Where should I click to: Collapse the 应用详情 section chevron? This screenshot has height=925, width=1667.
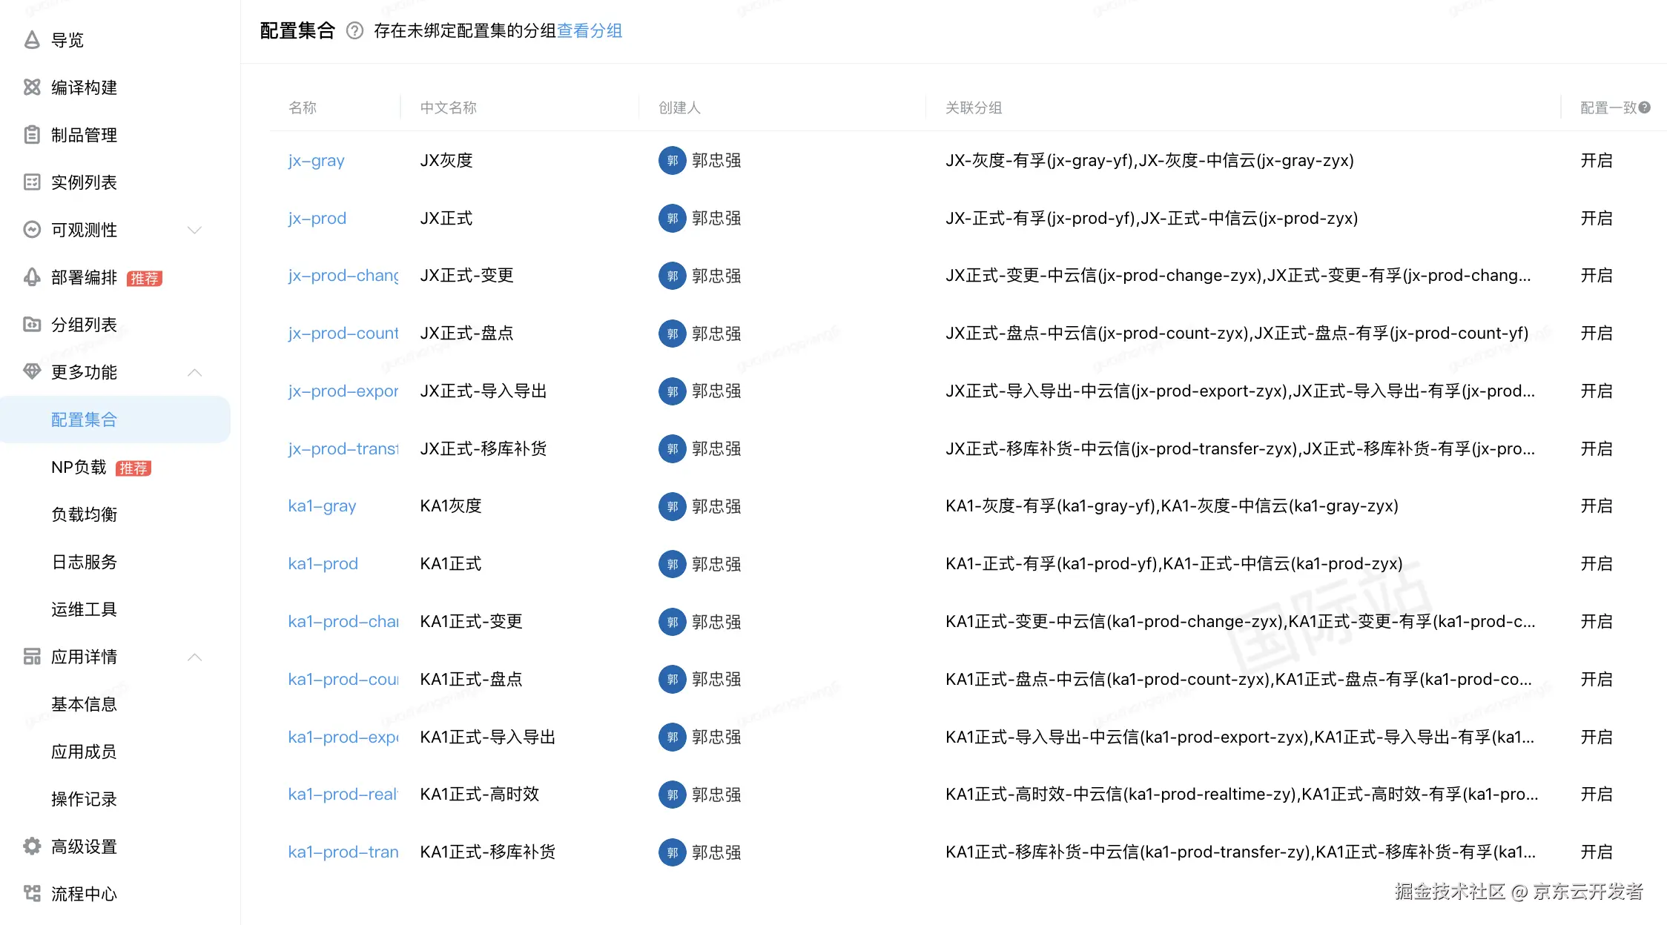click(x=195, y=657)
